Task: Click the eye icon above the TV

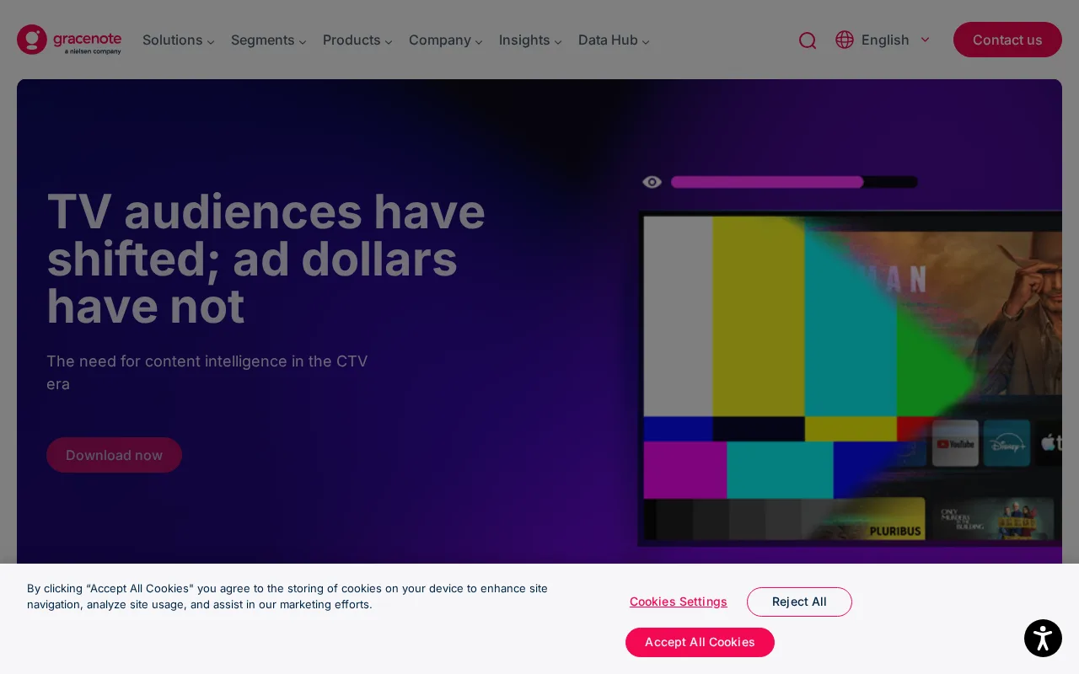Action: pos(652,182)
